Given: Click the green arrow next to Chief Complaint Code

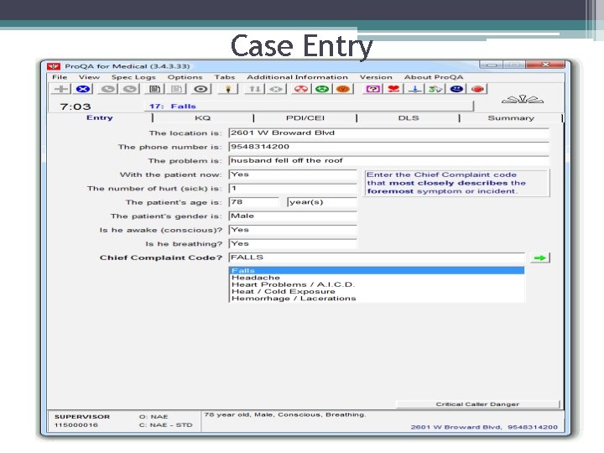Looking at the screenshot, I should coord(540,258).
